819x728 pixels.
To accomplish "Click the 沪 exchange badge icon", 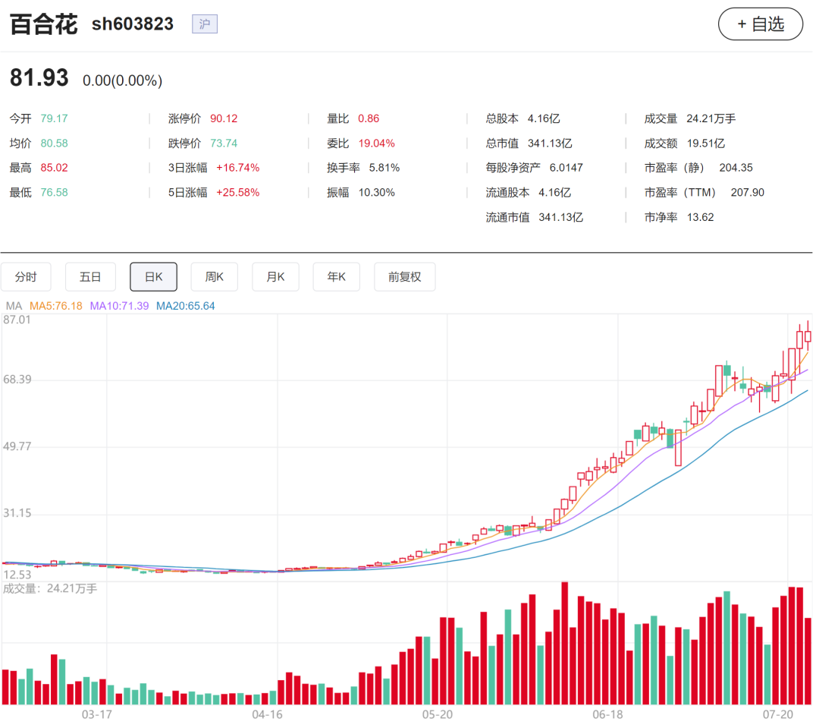I will coord(204,24).
